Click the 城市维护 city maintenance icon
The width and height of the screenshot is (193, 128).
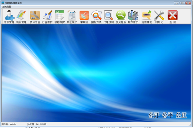coord(133,17)
